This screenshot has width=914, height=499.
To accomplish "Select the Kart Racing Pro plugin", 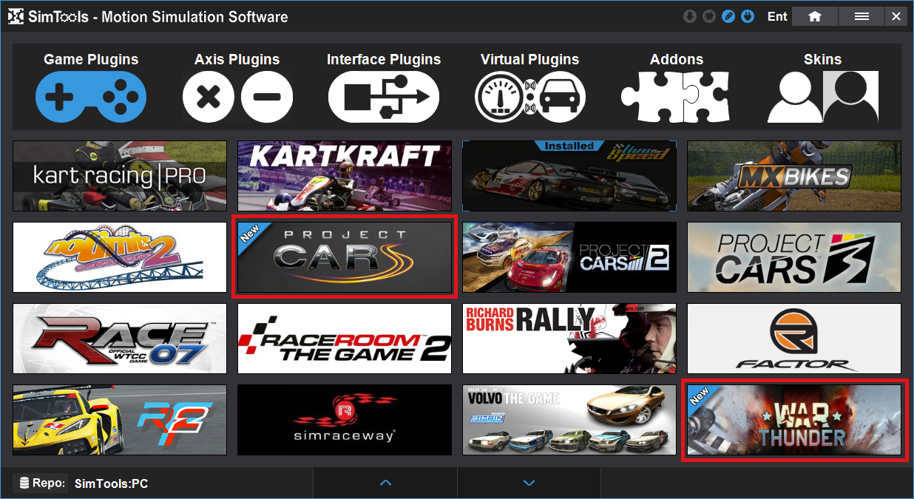I will click(120, 176).
